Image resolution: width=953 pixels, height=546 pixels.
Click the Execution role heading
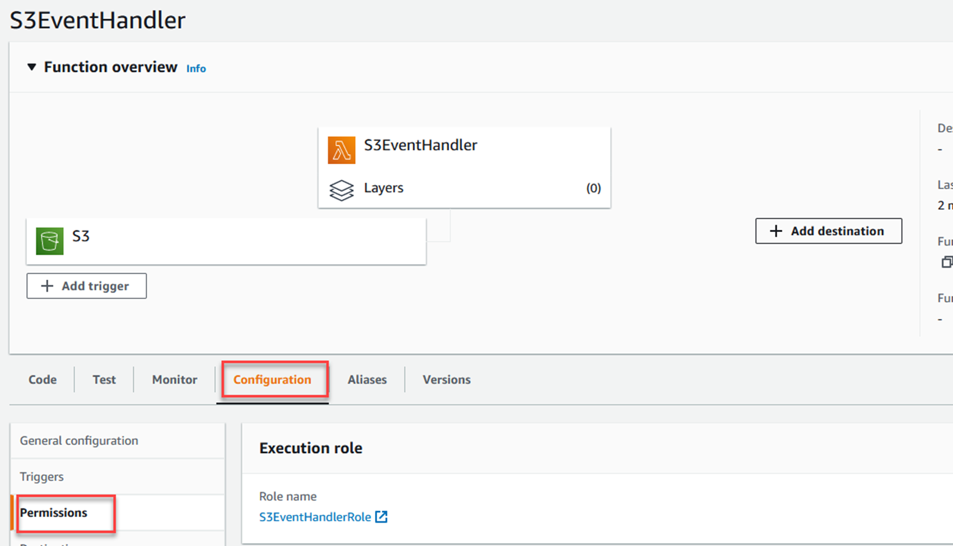(311, 448)
